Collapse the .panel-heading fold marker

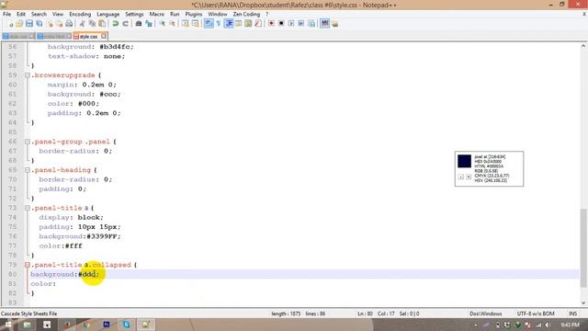tap(28, 170)
